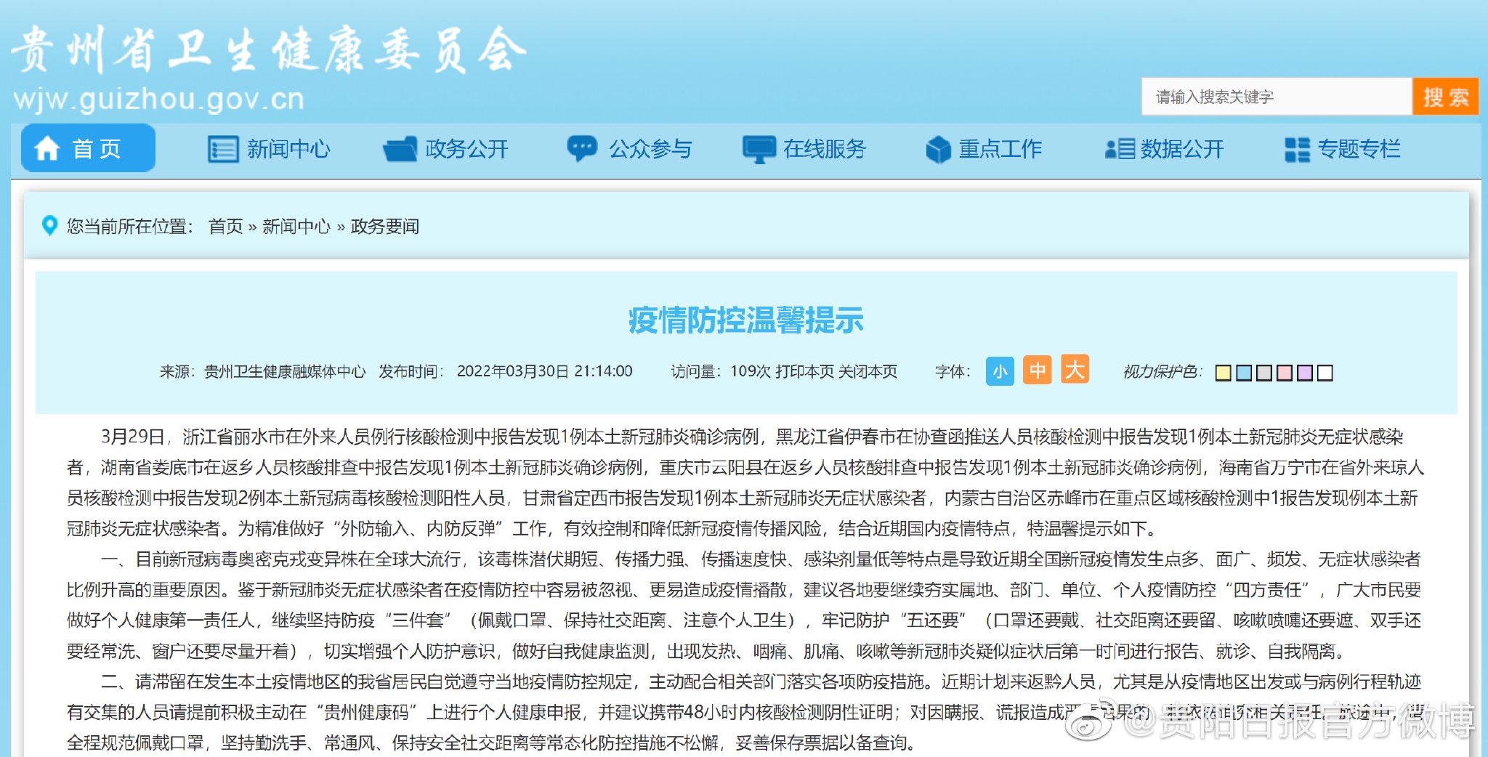1488x757 pixels.
Task: Click the 重点工作 cube icon
Action: [x=938, y=150]
